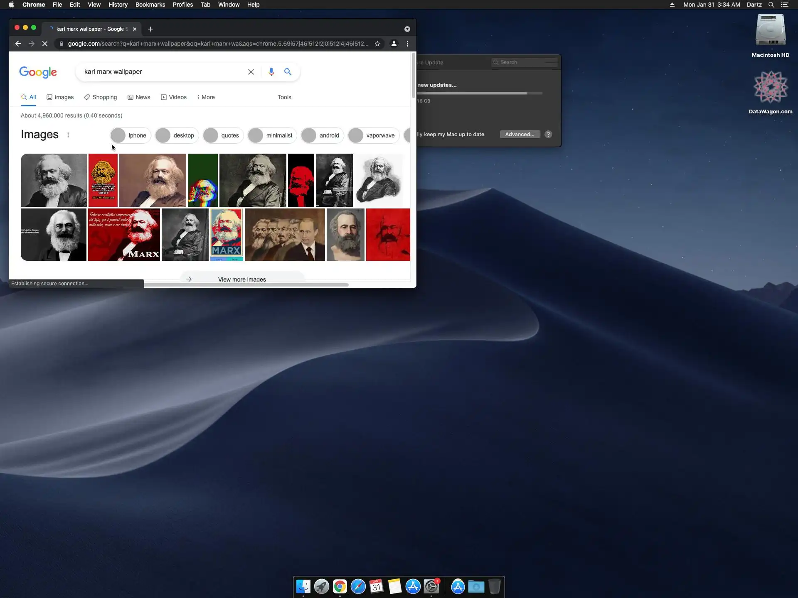Open the Software Update help button
798x598 pixels.
(548, 134)
